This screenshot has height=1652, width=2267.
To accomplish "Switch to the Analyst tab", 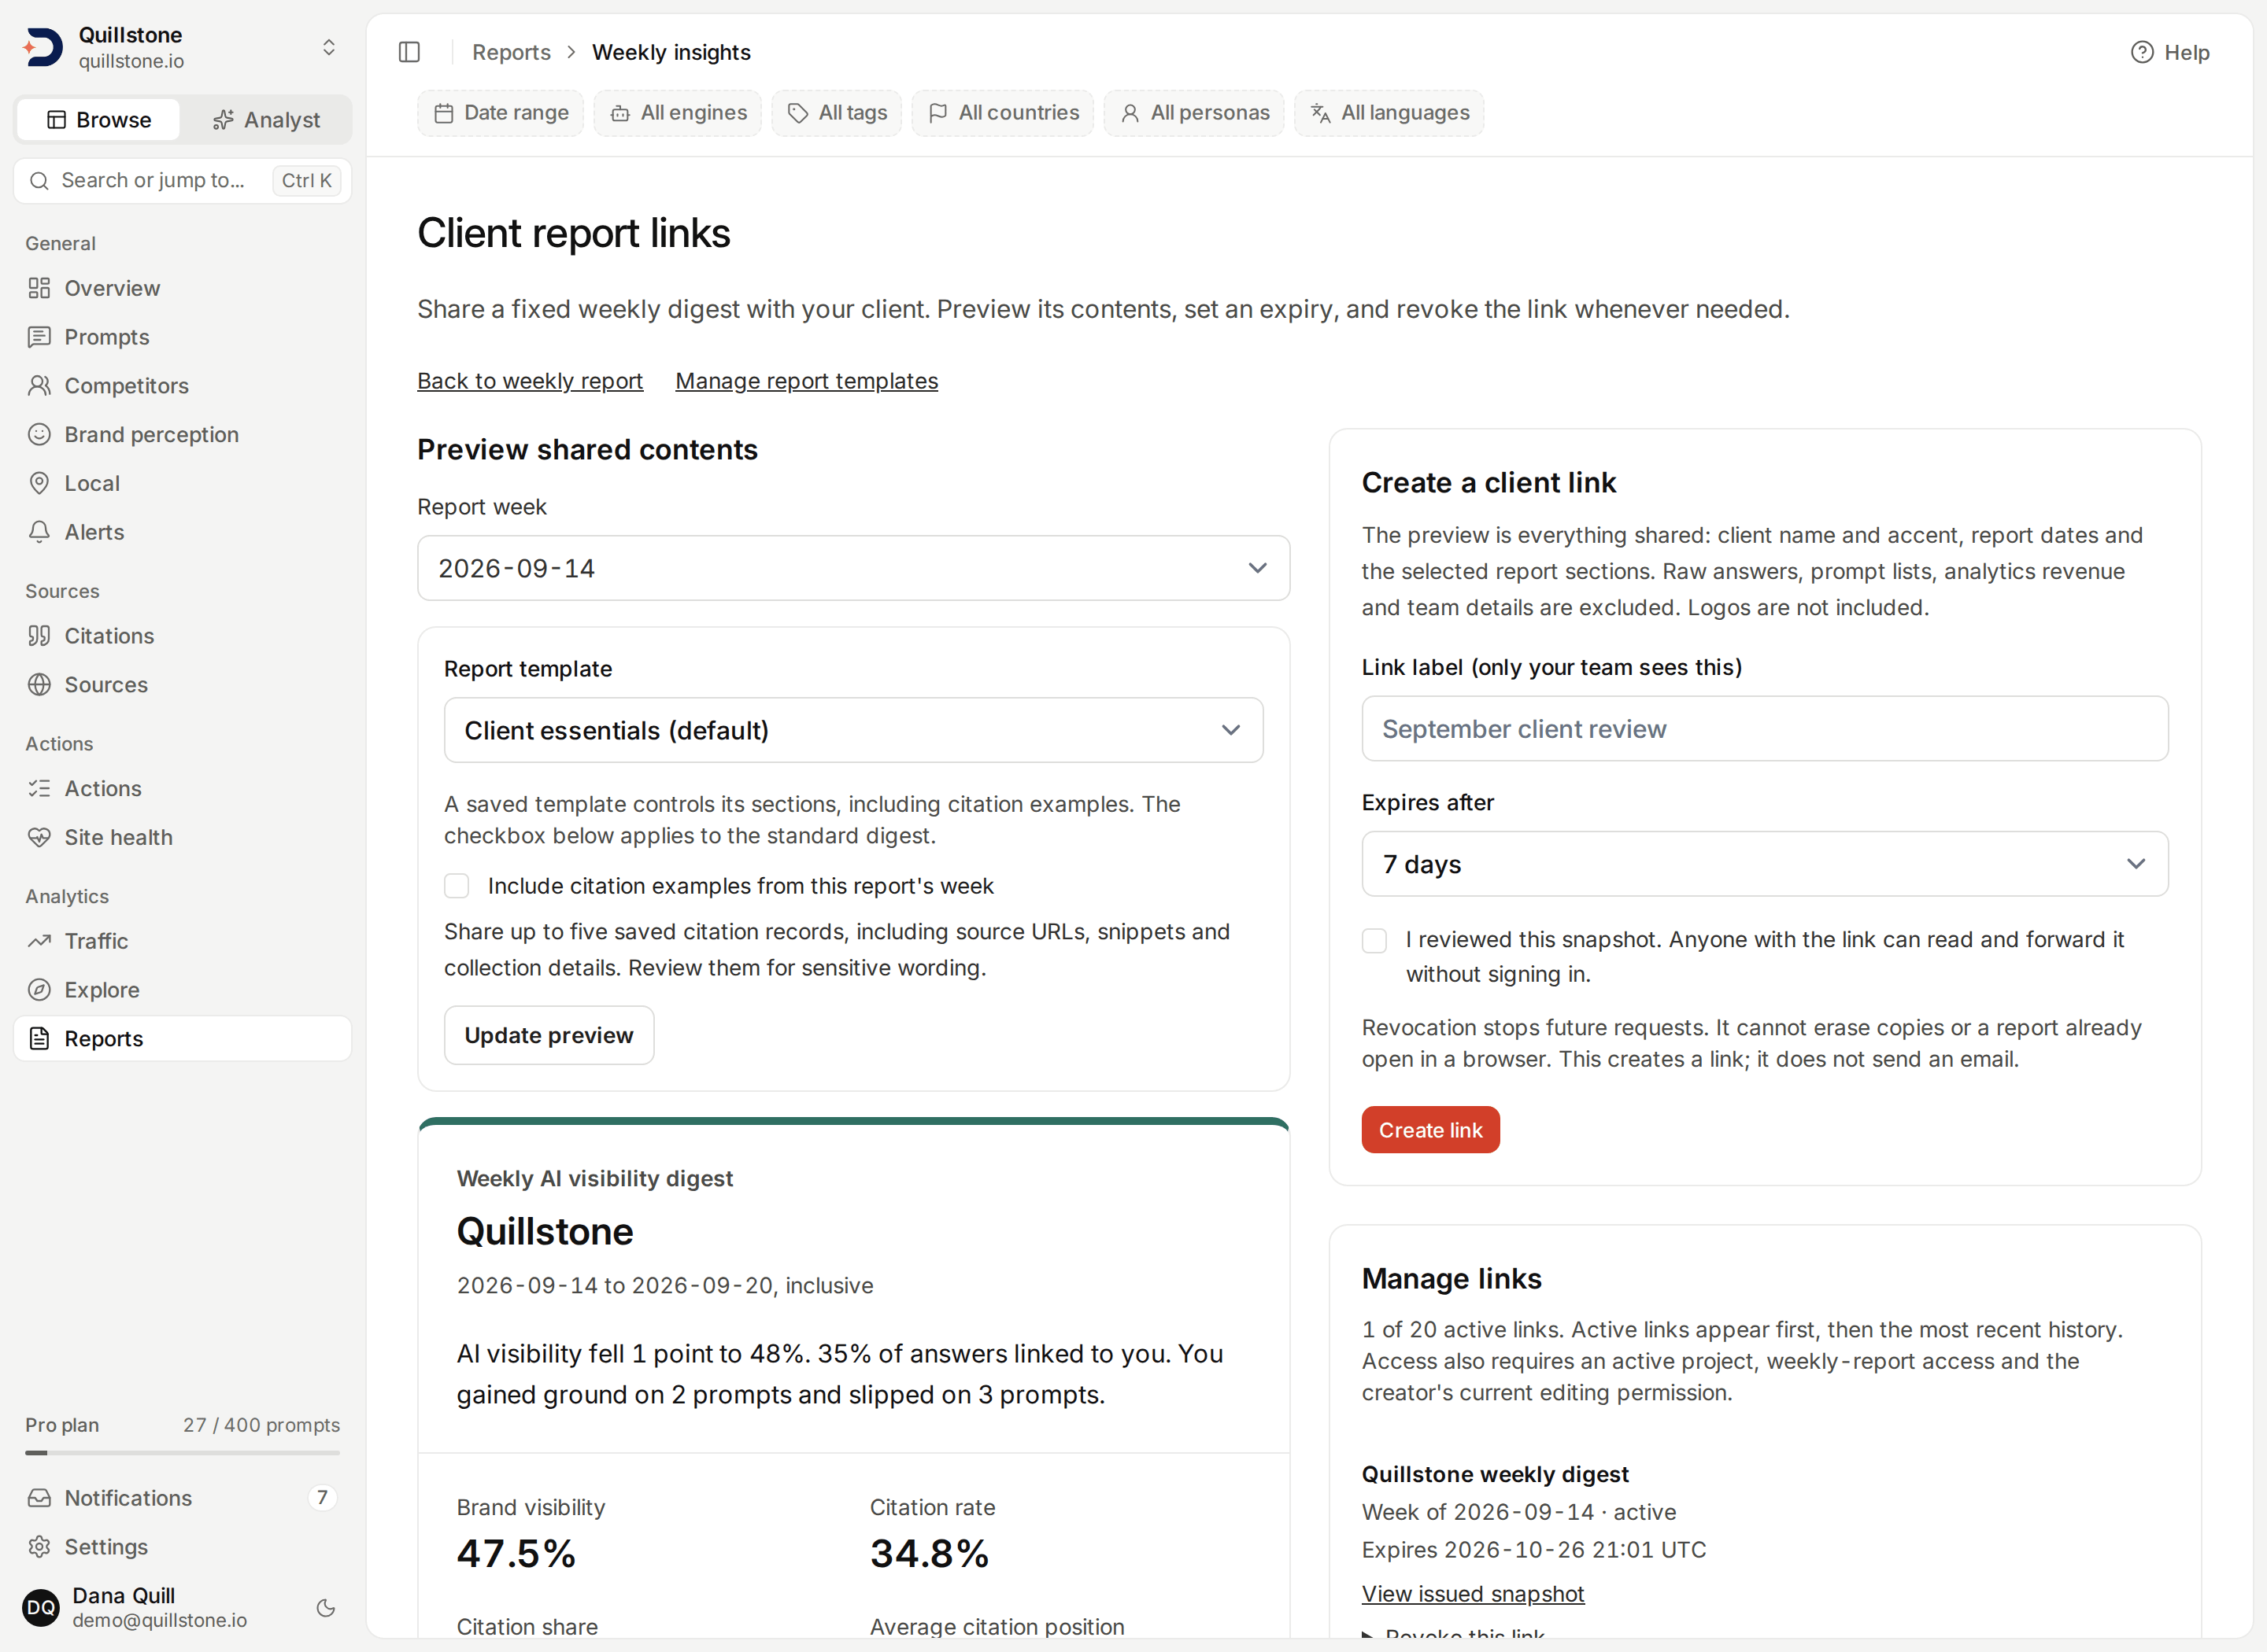I will [266, 120].
